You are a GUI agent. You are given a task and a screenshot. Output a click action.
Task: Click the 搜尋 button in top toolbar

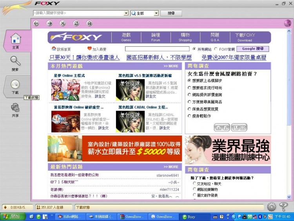(x=171, y=13)
